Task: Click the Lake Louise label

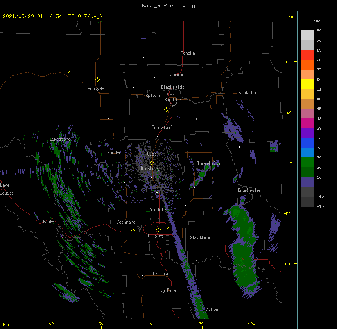Action: 7,189
